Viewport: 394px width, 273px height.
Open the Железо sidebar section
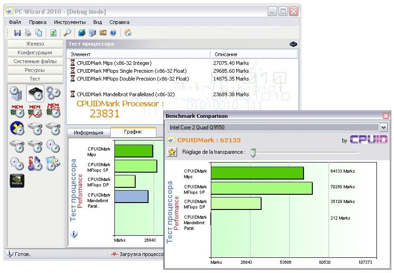[x=35, y=44]
